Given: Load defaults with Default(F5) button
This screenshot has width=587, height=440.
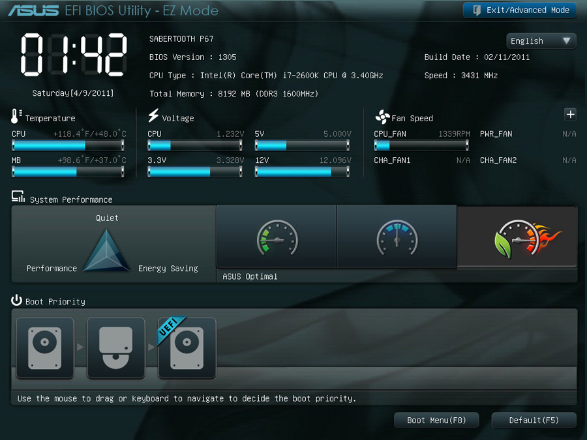Looking at the screenshot, I should (534, 420).
